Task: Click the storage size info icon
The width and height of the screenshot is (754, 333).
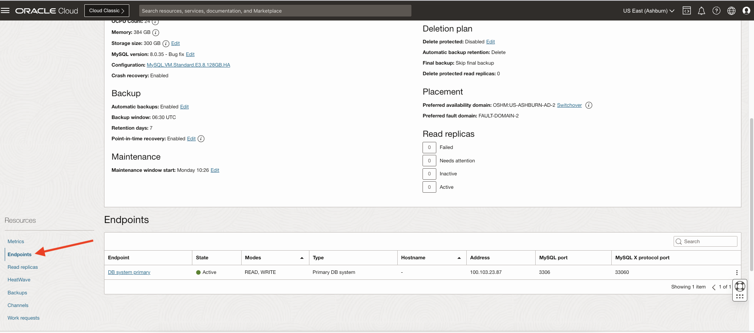Action: [x=166, y=44]
